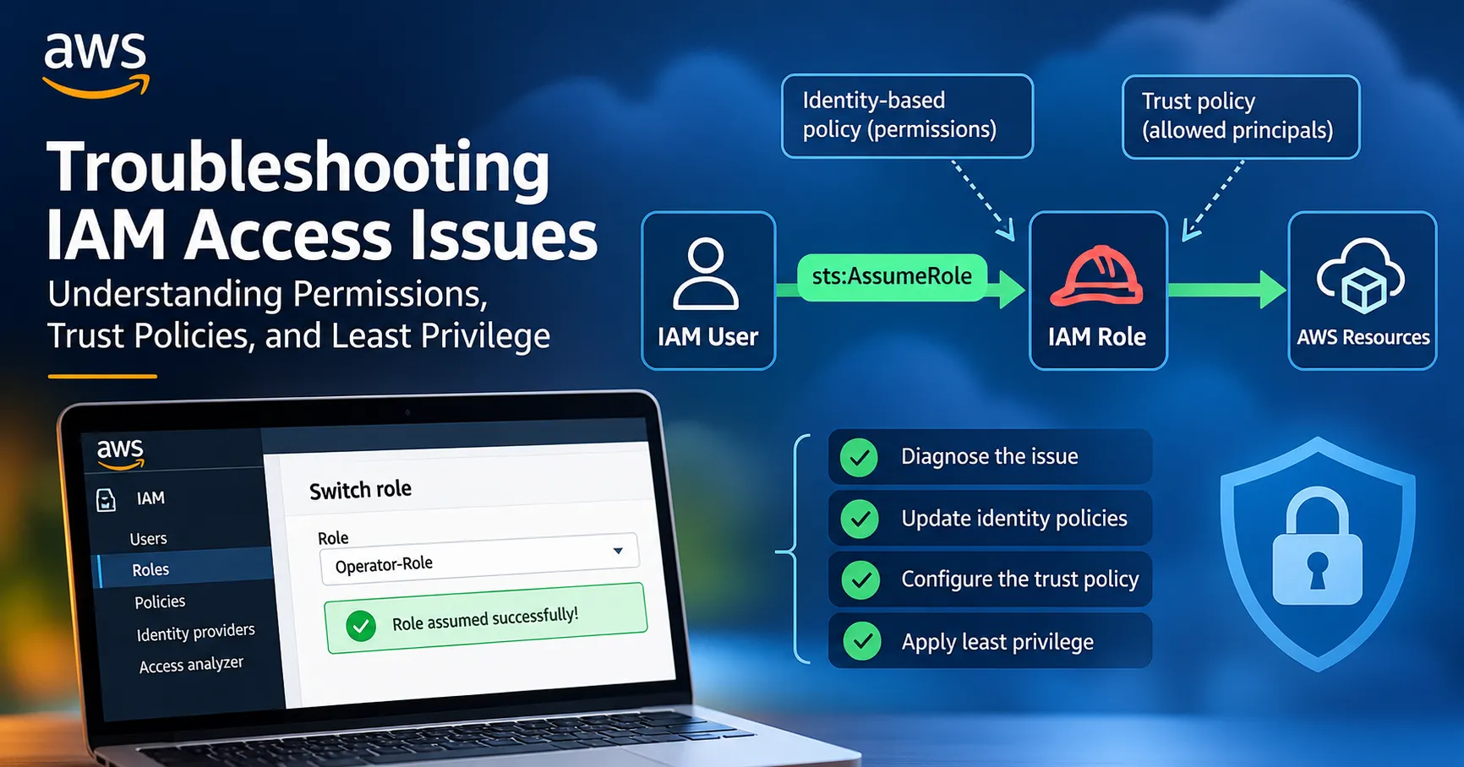Click the Role assumed successfully banner text
Viewport: 1464px width, 767px height.
coord(484,619)
